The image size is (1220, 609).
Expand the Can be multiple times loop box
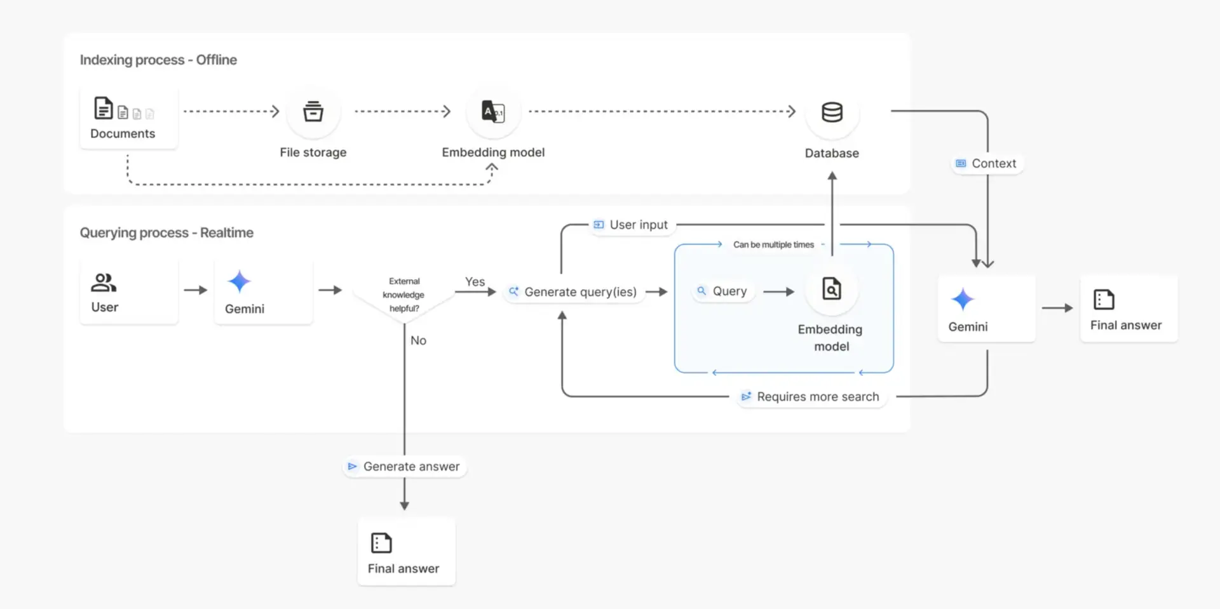tap(773, 244)
